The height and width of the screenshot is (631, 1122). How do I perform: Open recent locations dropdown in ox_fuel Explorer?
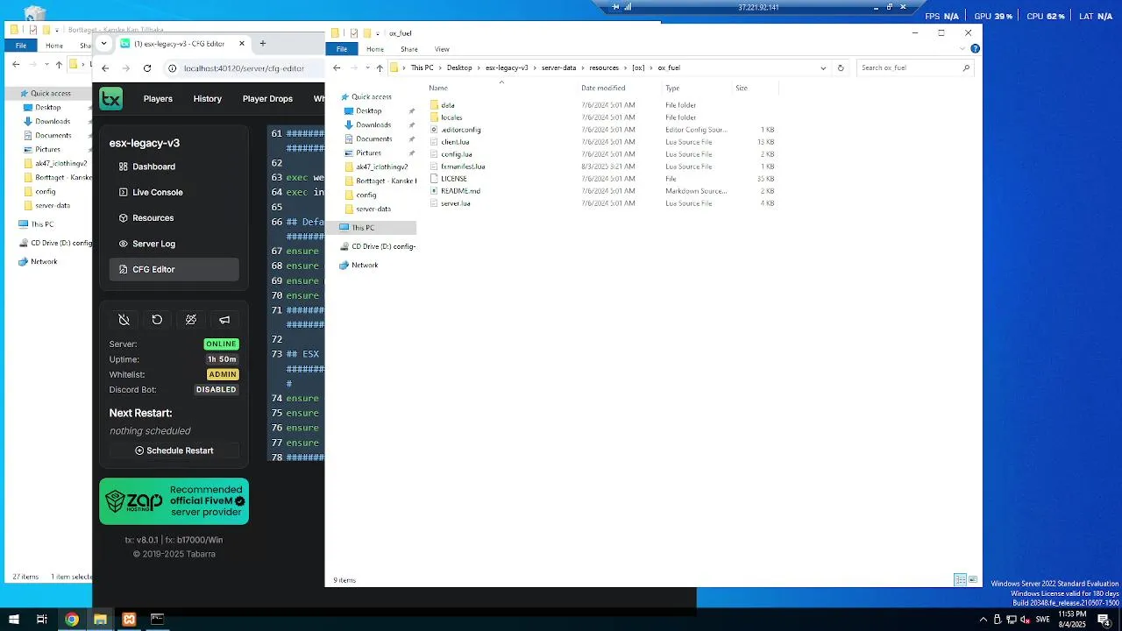[366, 67]
